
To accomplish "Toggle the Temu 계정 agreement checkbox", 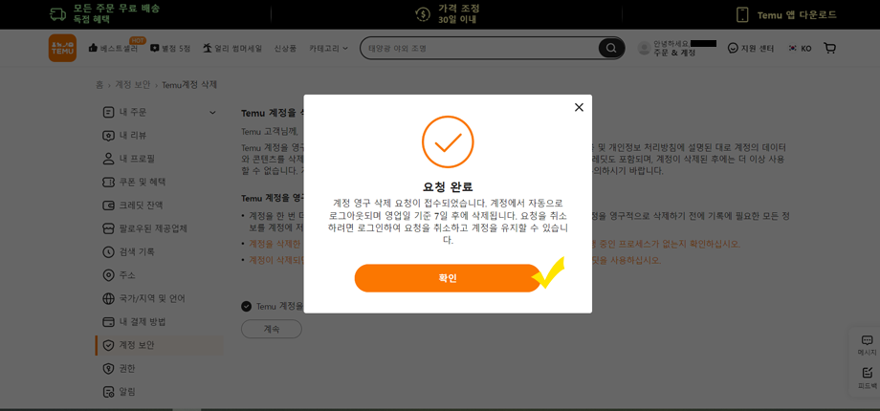I will click(x=246, y=306).
